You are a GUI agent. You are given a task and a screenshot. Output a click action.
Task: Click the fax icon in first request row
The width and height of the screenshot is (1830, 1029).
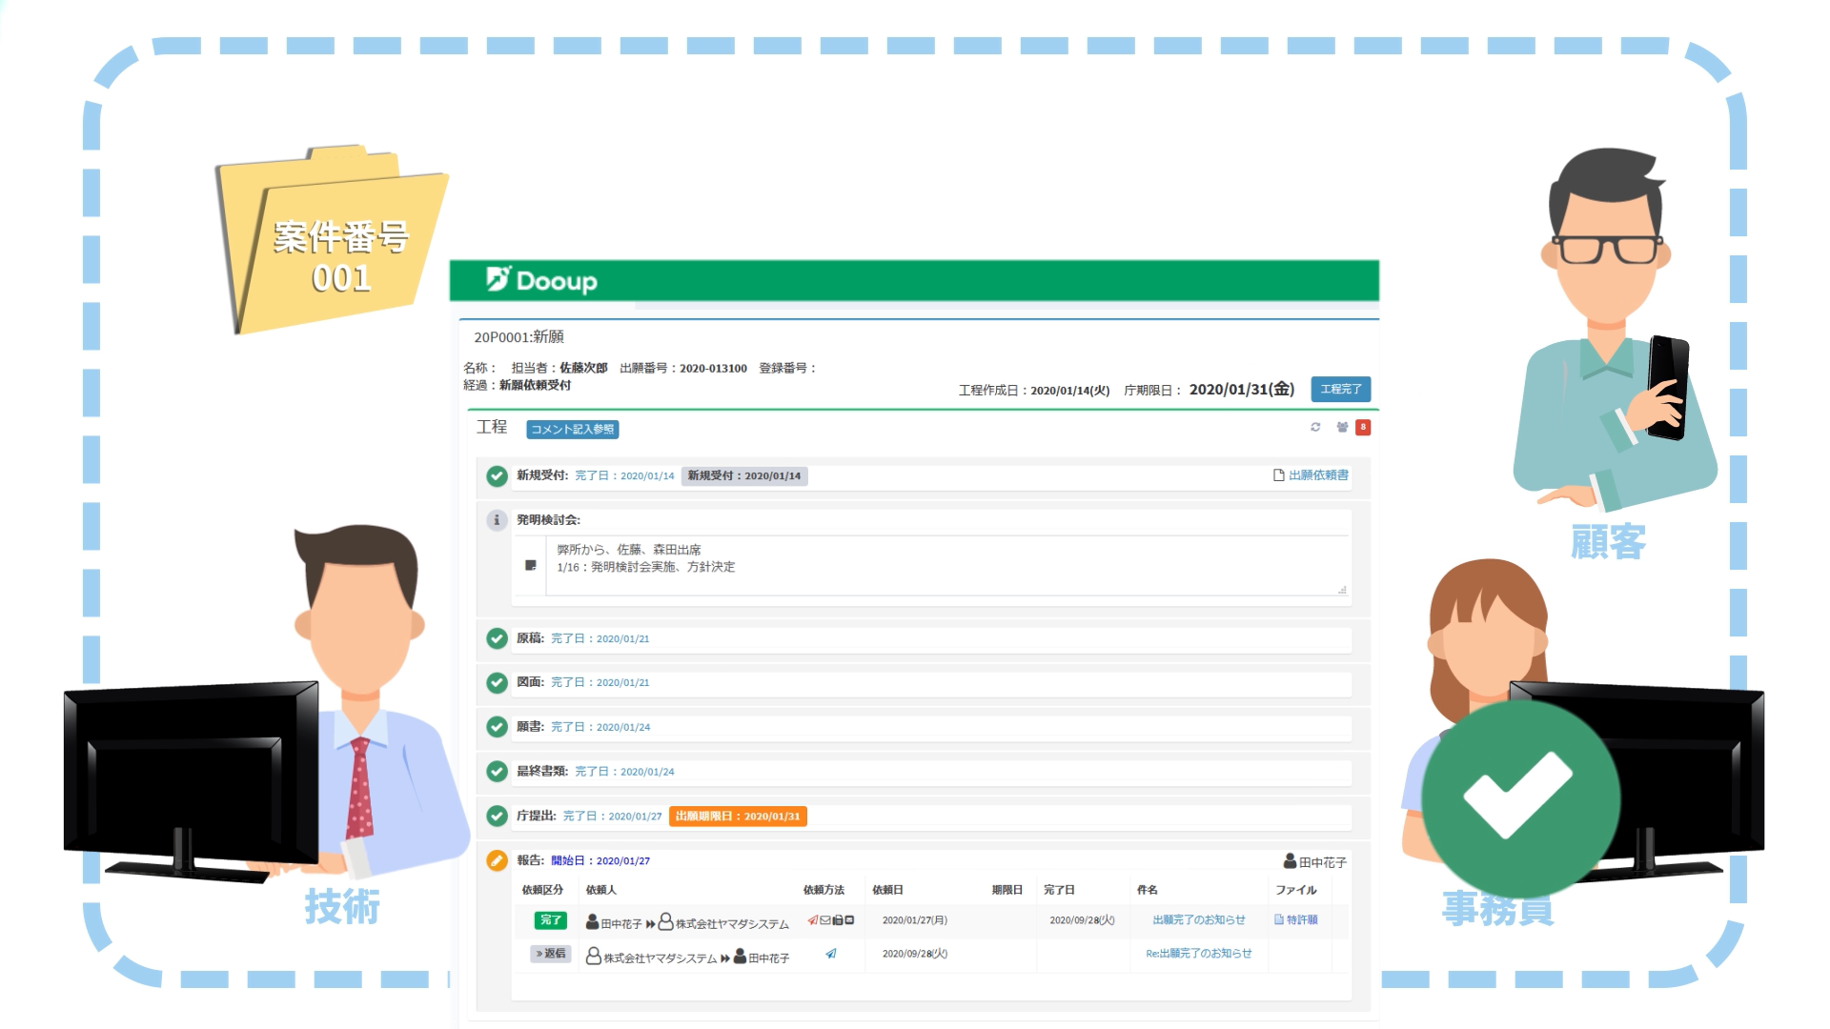tap(837, 920)
